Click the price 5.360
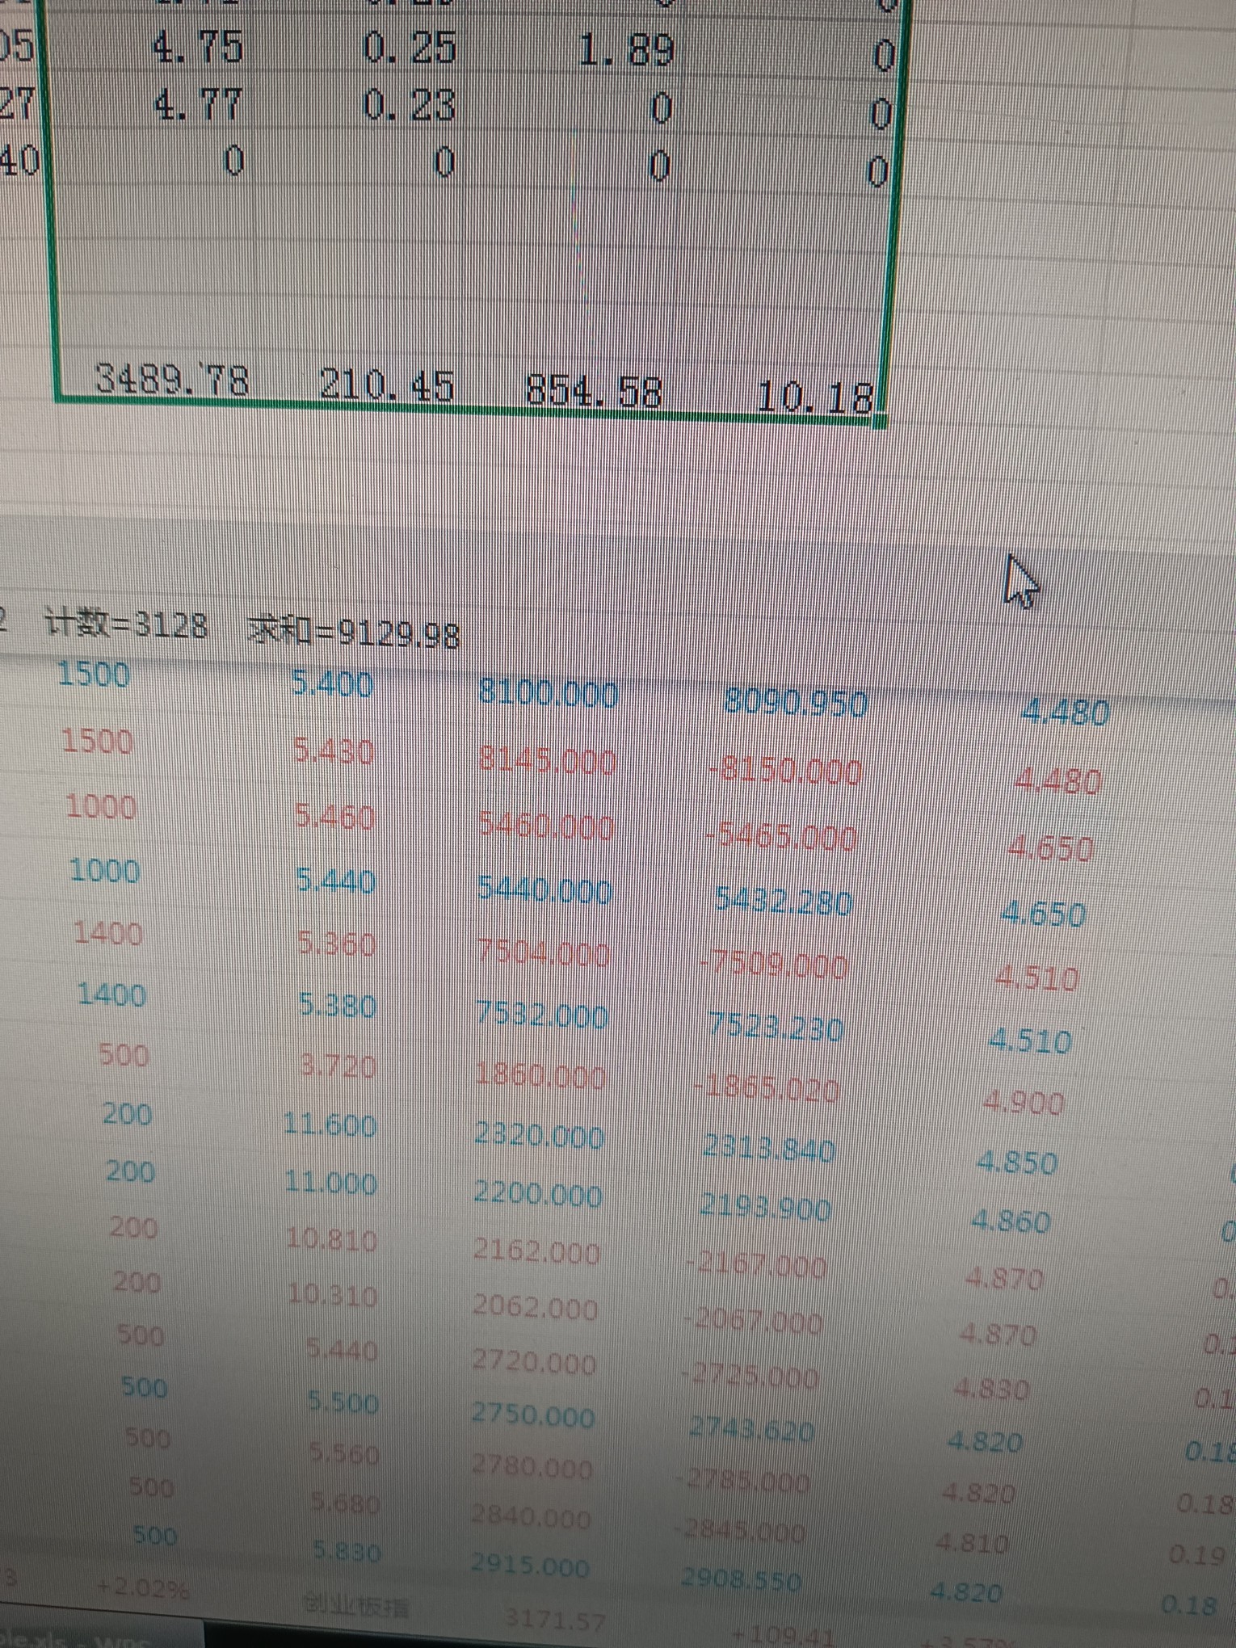Image resolution: width=1236 pixels, height=1648 pixels. 336,943
